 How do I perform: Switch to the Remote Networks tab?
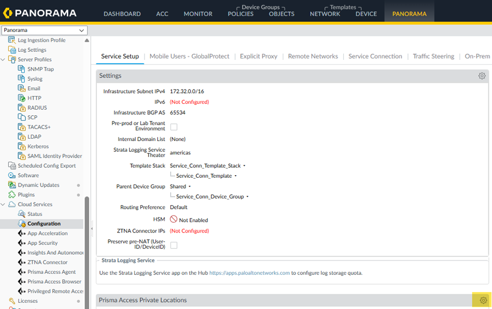(x=313, y=56)
